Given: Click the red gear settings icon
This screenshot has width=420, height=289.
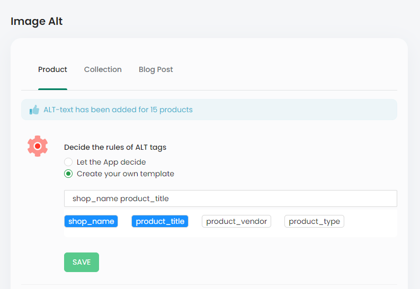Looking at the screenshot, I should 38,146.
